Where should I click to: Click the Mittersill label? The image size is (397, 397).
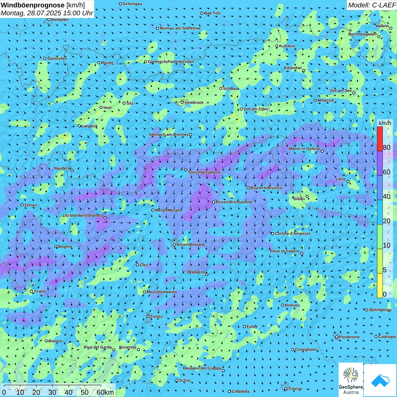coord(326,100)
